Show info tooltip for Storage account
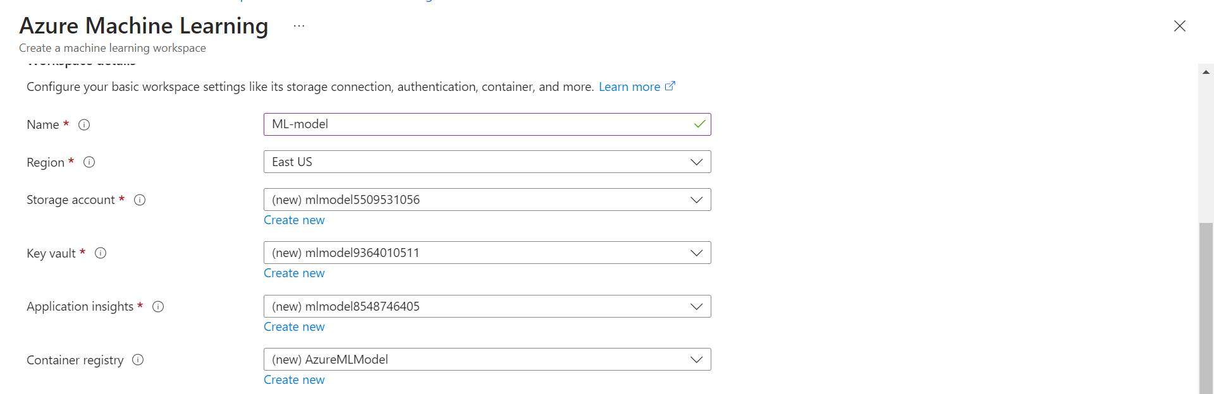 tap(140, 200)
